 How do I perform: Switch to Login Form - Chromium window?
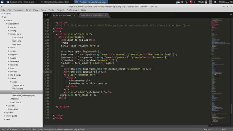[20, 2]
